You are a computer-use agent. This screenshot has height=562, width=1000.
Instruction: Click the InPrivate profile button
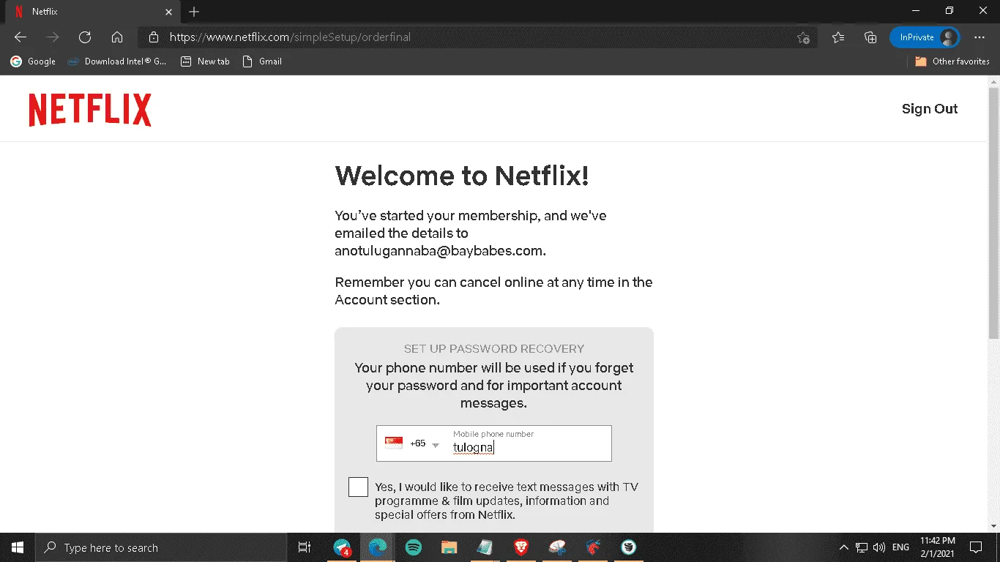coord(925,37)
